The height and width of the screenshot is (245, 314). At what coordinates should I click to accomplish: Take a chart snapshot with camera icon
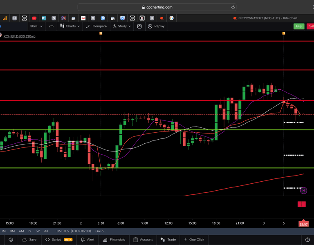coord(139,26)
